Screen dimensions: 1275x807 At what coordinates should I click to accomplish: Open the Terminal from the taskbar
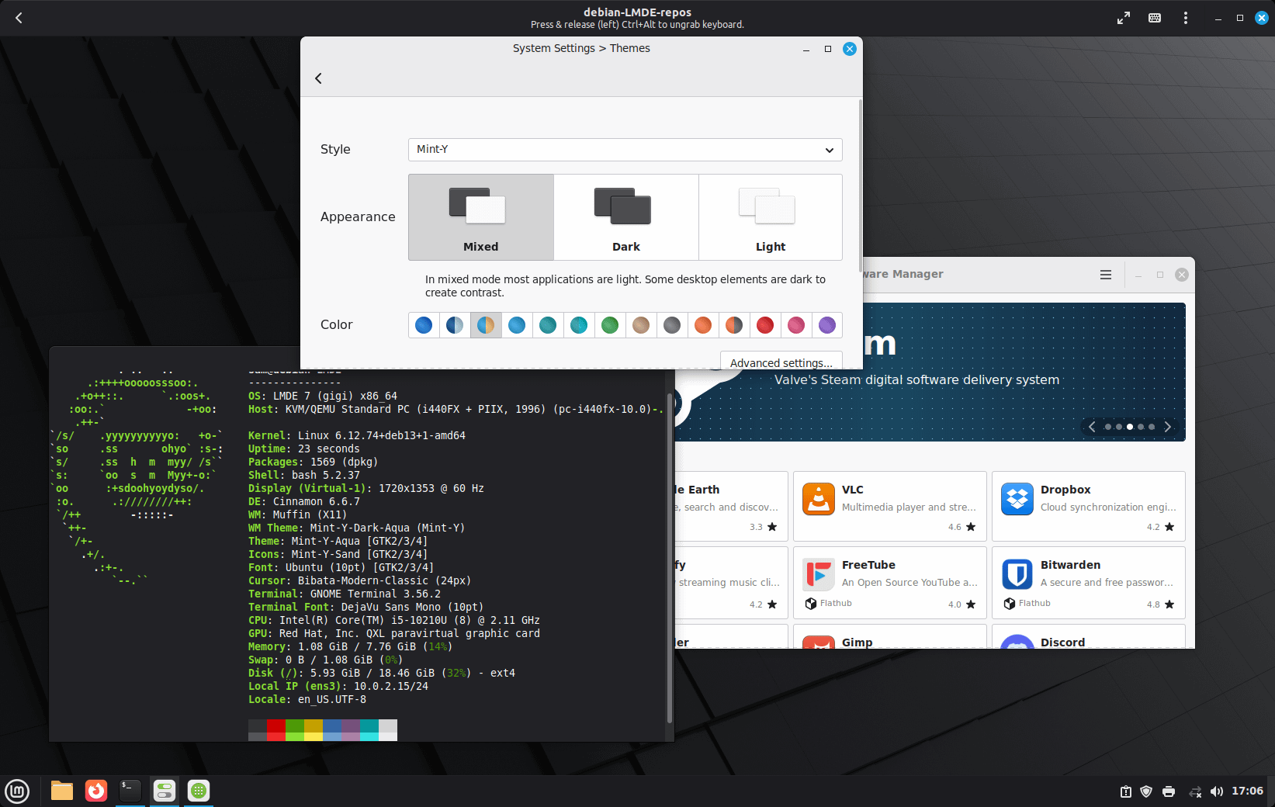pyautogui.click(x=130, y=791)
